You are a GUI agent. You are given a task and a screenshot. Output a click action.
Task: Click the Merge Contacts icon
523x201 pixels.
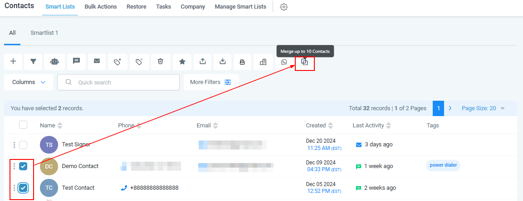(x=304, y=62)
